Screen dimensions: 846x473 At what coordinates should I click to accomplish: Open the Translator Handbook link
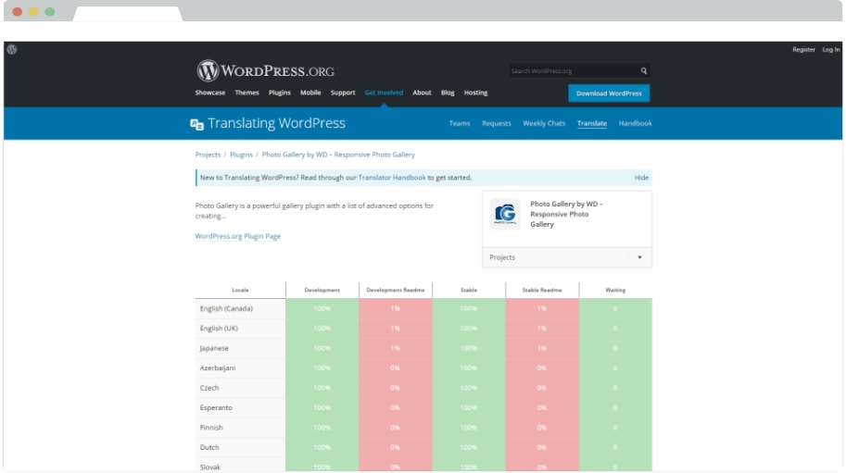[x=392, y=177]
